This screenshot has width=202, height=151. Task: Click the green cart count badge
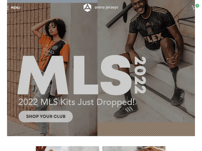tap(197, 6)
